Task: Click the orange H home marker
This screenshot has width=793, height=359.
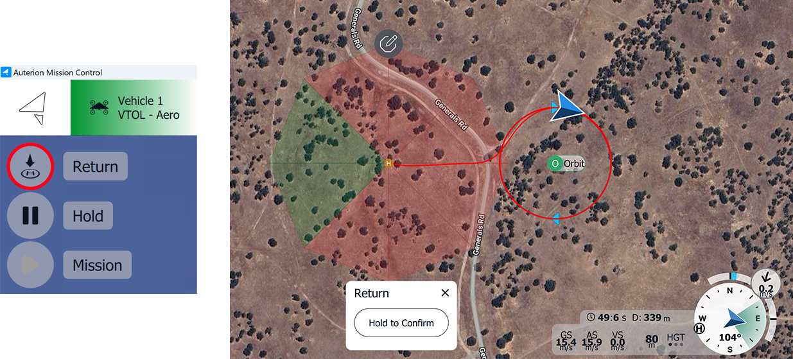Action: point(388,164)
